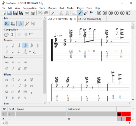Toggle dotted note duration
Image resolution: width=136 pixels, height=126 pixels.
tap(13, 52)
